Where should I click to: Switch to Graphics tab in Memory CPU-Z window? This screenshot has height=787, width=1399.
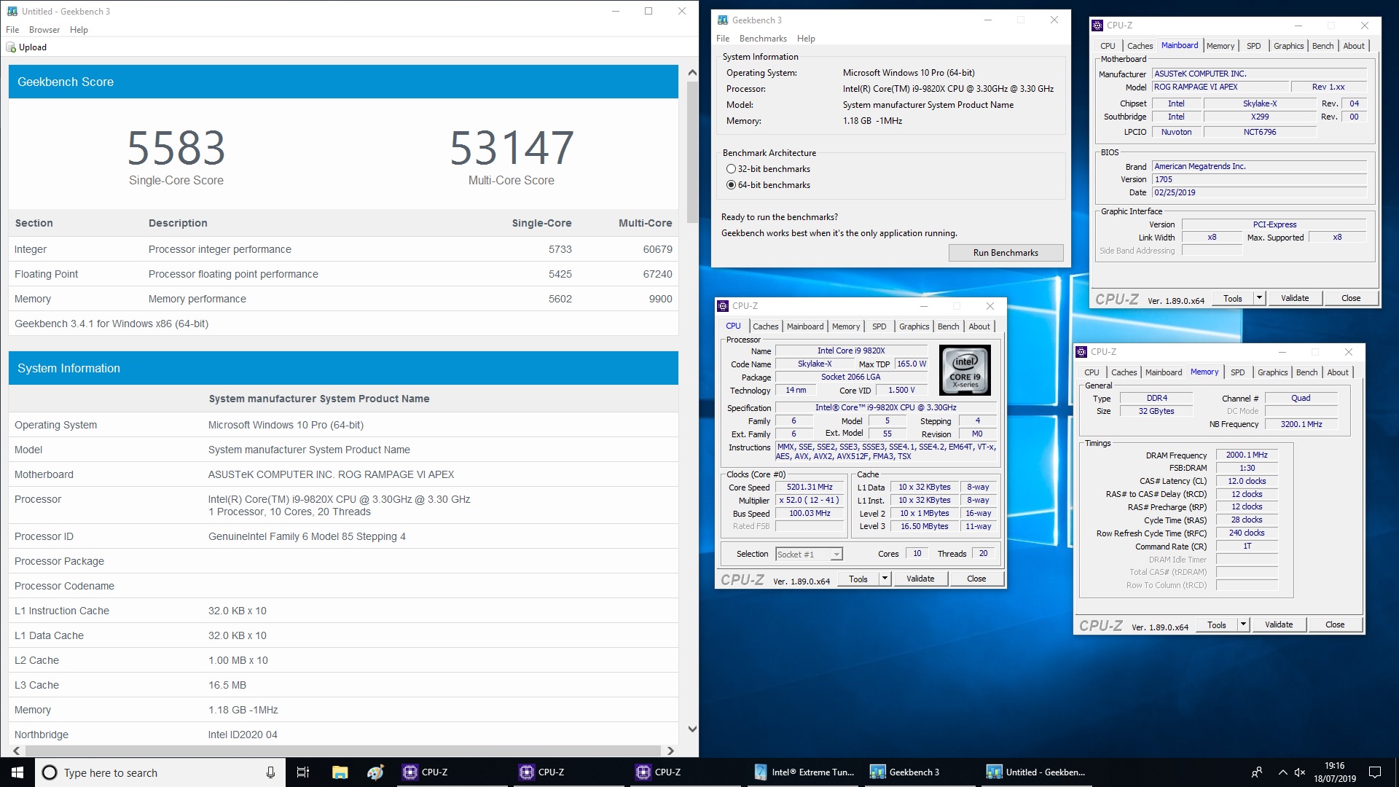click(1272, 372)
